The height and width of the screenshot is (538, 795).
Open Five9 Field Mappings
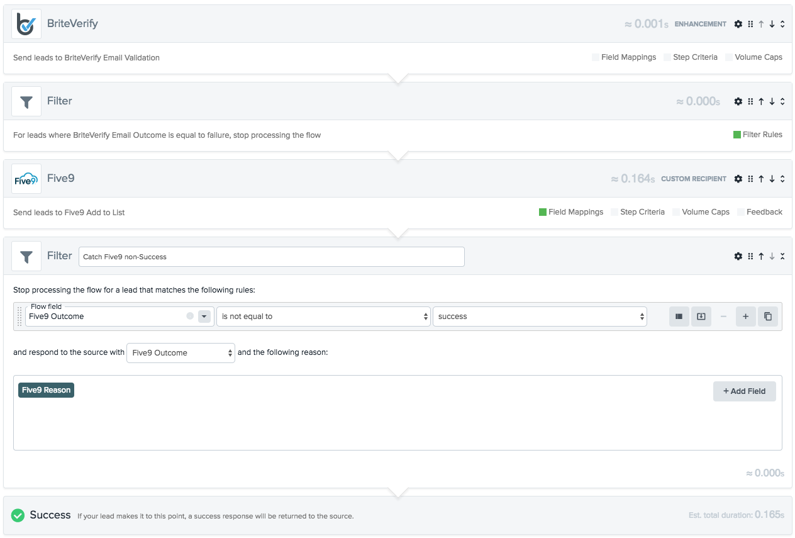[571, 212]
